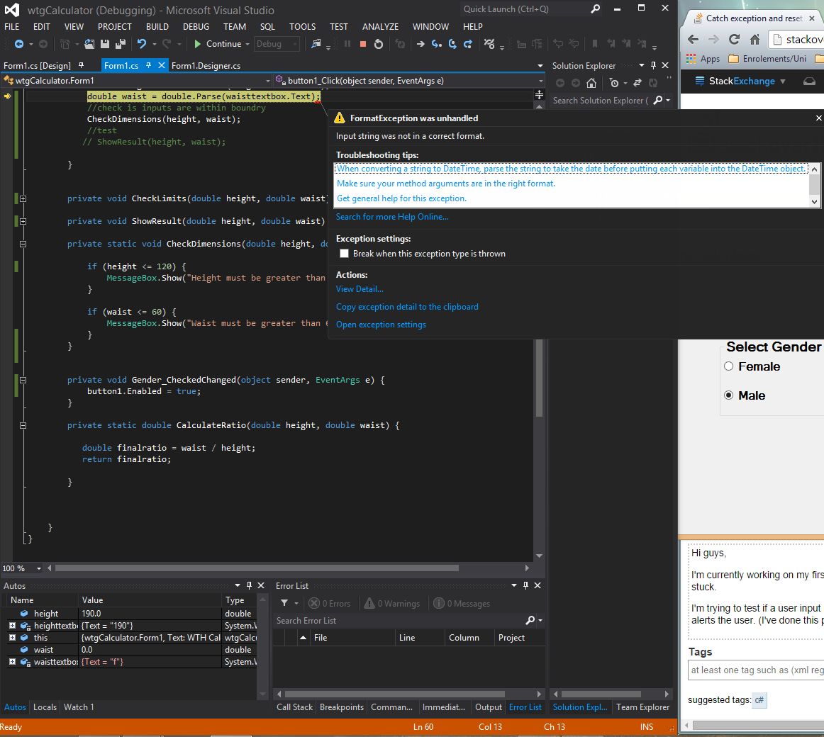The width and height of the screenshot is (824, 737).
Task: Select the Male radio button
Action: pyautogui.click(x=728, y=395)
